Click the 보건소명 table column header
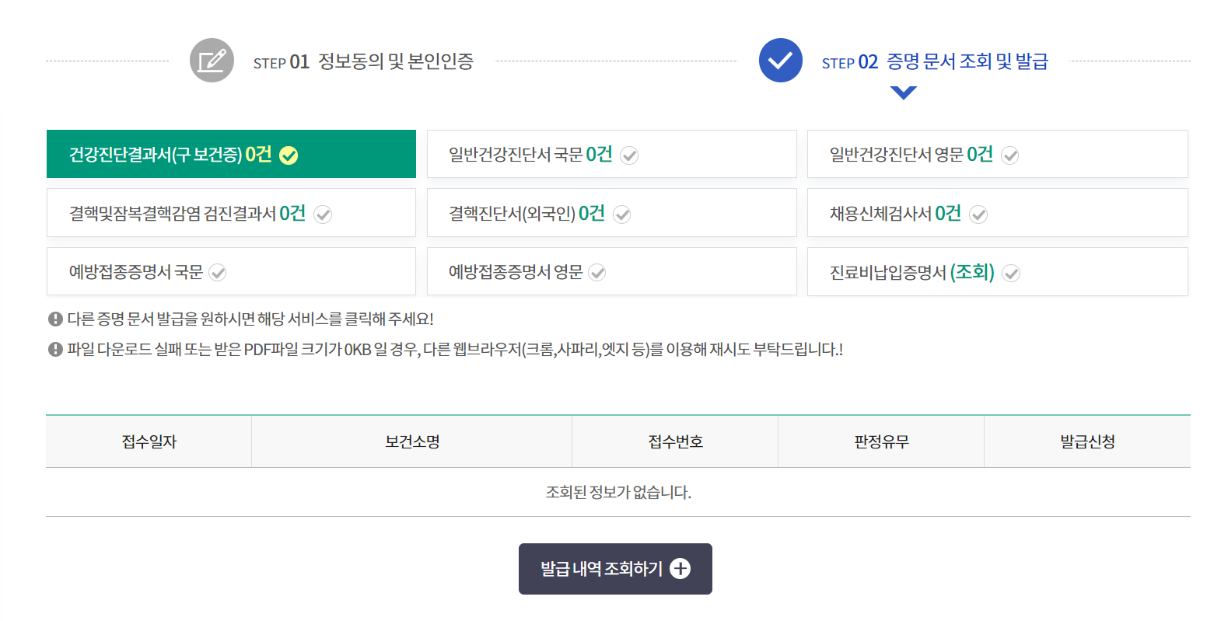 [x=411, y=441]
